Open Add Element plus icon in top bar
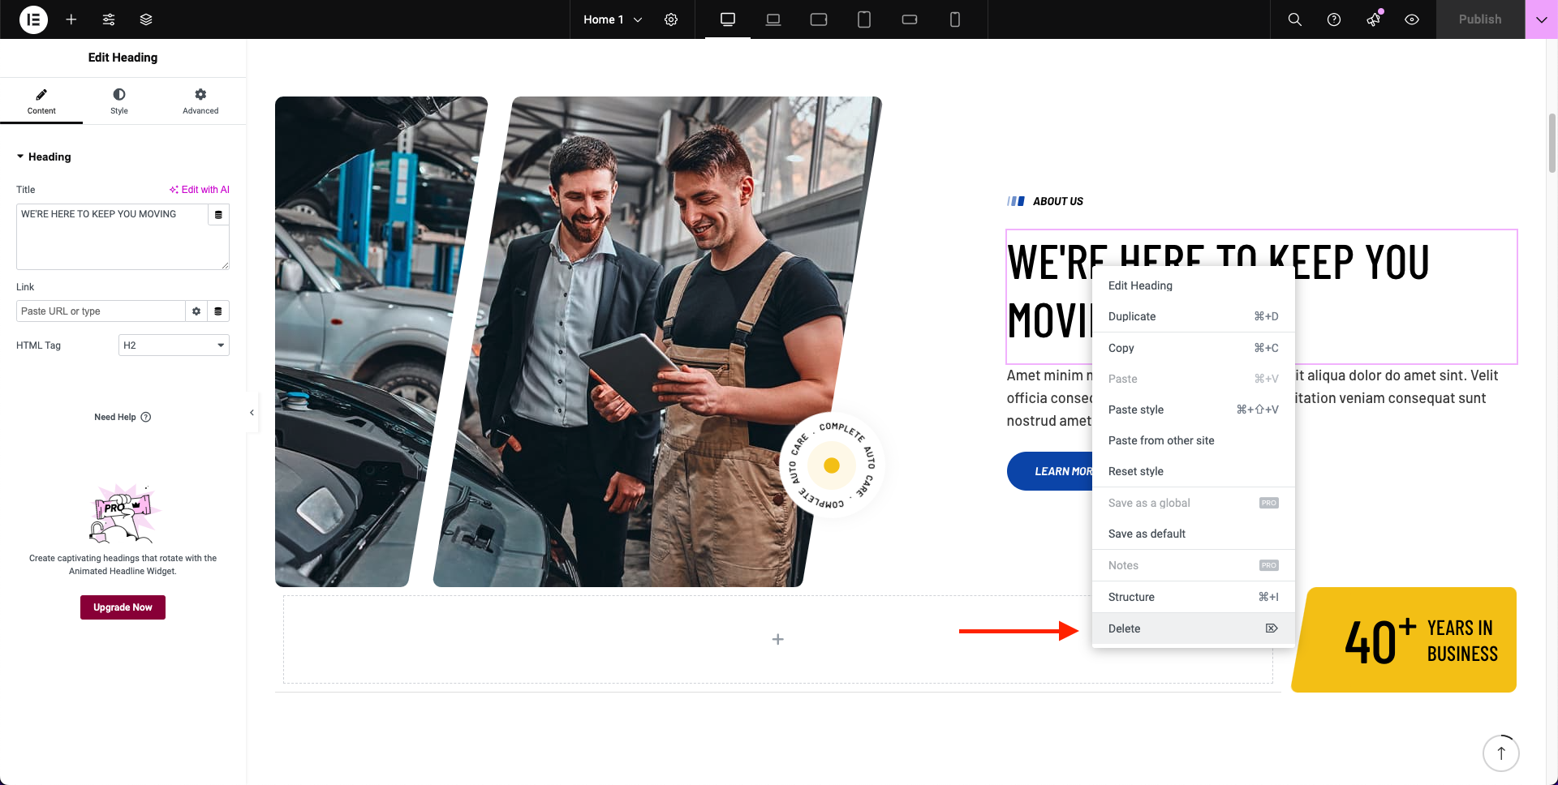The image size is (1558, 785). pos(71,19)
